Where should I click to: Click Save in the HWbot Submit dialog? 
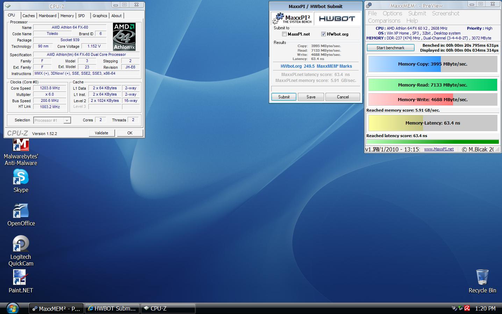point(311,97)
